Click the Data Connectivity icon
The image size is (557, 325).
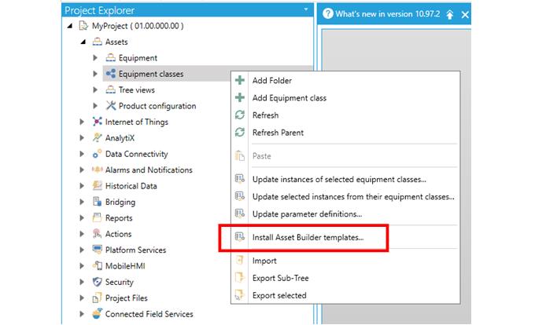click(98, 154)
